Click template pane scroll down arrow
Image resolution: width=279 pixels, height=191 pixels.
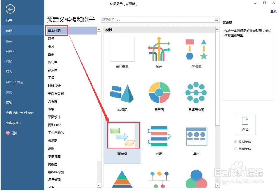point(217,185)
